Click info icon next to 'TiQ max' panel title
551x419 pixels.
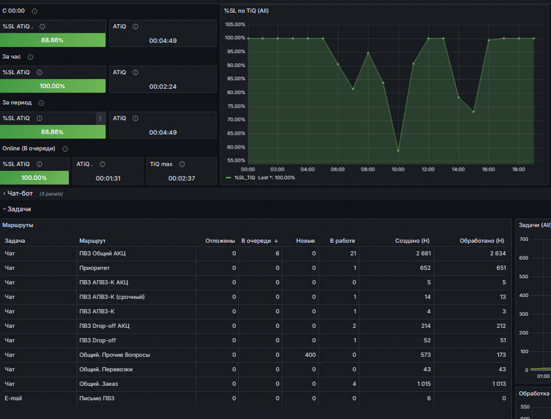click(x=182, y=164)
